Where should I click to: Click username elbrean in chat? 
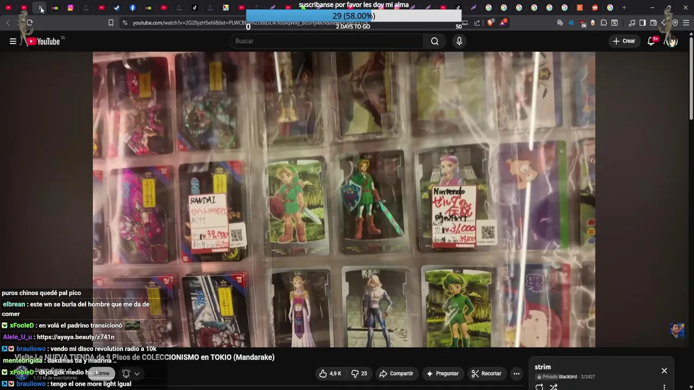[14, 304]
